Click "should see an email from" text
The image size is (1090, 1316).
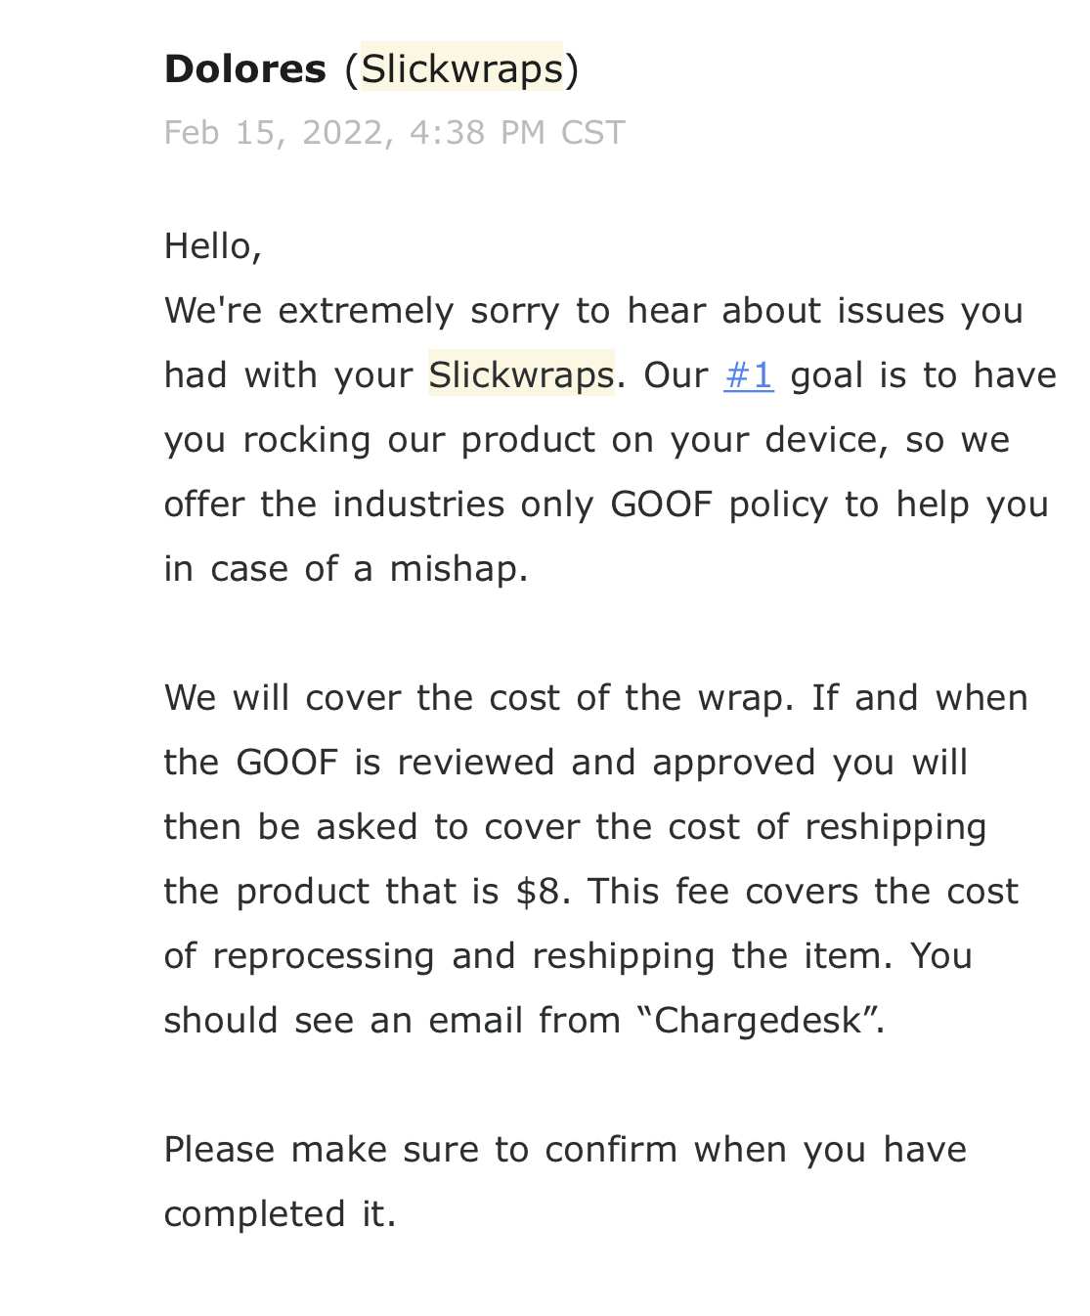[392, 1021]
